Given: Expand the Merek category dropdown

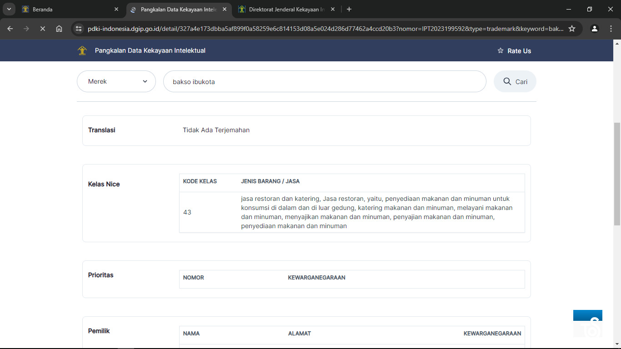Looking at the screenshot, I should [116, 81].
